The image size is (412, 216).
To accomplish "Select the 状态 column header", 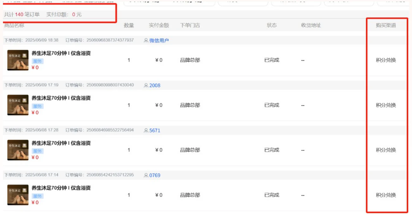I will (272, 26).
